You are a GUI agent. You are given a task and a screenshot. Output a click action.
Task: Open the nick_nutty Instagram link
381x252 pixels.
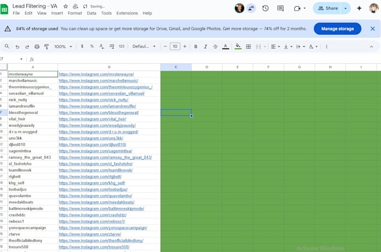94,99
